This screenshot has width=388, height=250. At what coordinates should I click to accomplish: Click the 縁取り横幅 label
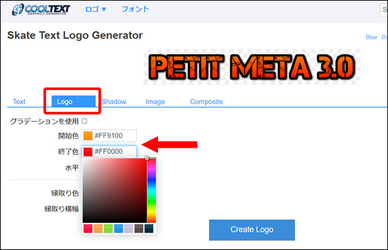point(61,209)
